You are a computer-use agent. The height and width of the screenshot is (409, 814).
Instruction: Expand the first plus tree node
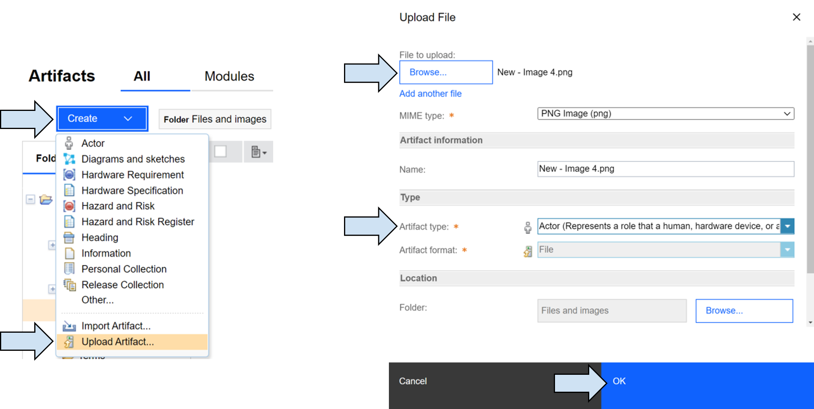pyautogui.click(x=52, y=245)
